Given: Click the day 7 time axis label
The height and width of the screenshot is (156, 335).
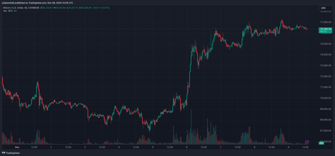Looking at the screenshot, I should tap(220, 147).
